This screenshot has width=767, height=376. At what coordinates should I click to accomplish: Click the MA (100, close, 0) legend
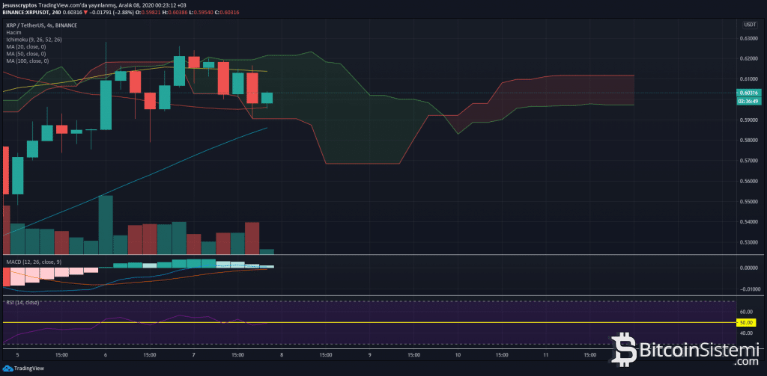click(x=28, y=61)
